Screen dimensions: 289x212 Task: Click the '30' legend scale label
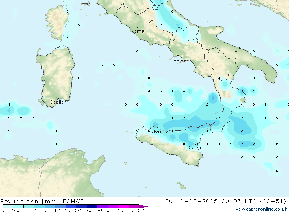coord(99,210)
